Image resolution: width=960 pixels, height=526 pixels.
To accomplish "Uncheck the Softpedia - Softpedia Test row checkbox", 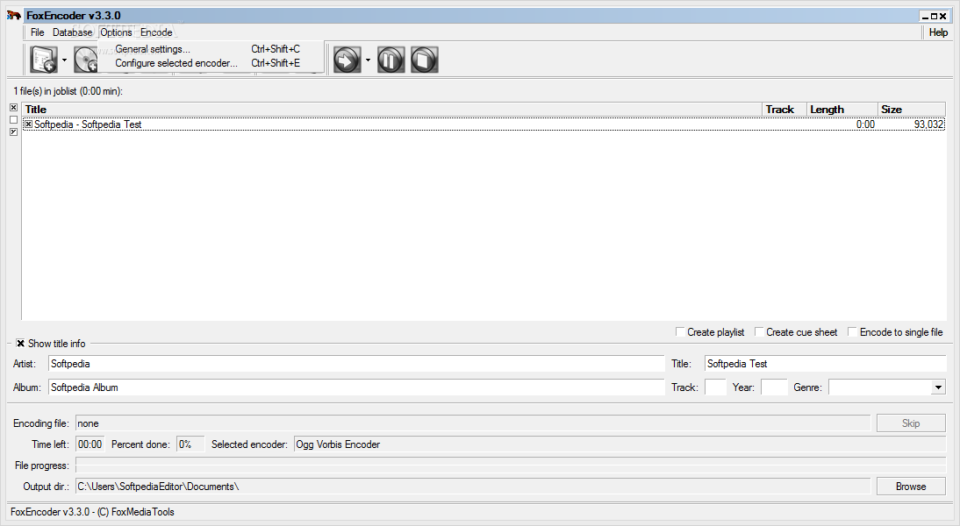I will click(x=28, y=124).
